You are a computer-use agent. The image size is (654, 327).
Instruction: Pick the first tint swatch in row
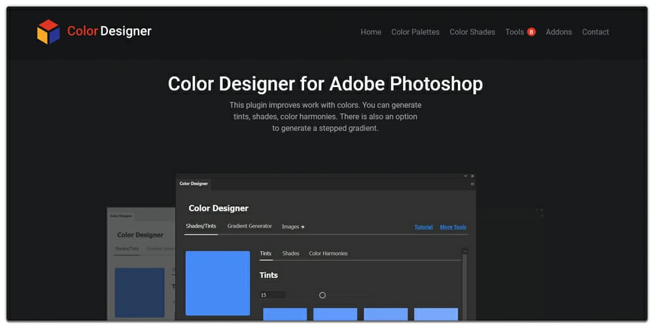[x=285, y=314]
